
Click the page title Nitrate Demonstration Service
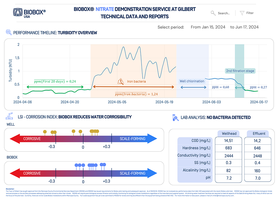click(135, 13)
